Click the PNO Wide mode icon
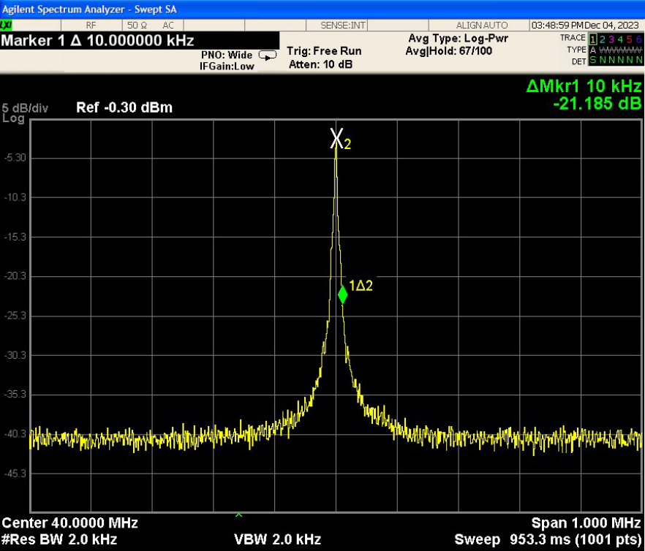 click(268, 55)
